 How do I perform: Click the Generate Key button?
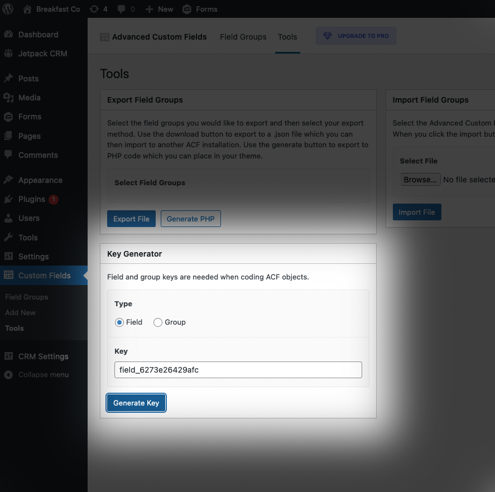(x=136, y=403)
